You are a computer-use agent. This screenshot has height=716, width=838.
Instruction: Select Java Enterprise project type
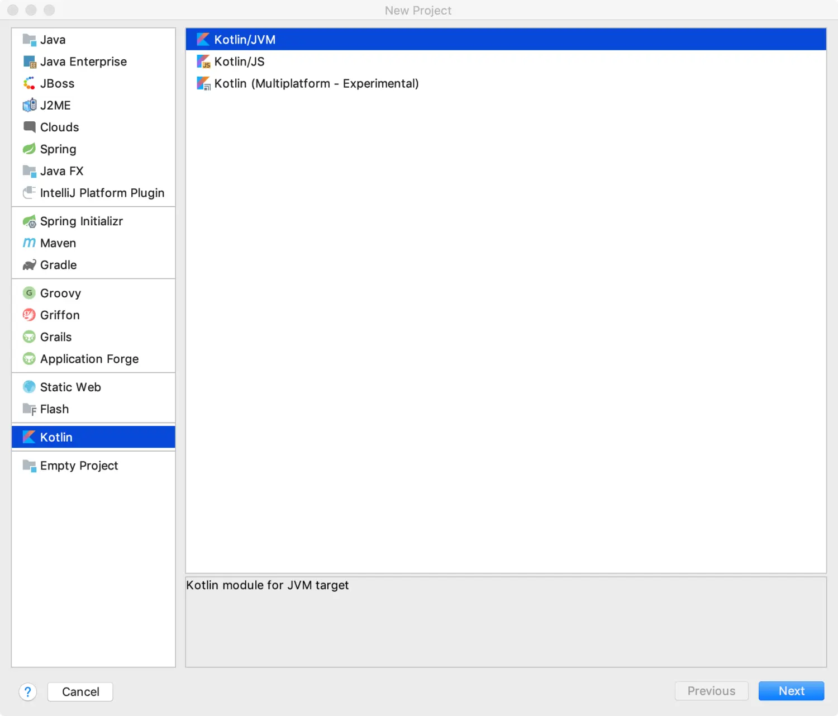[93, 61]
